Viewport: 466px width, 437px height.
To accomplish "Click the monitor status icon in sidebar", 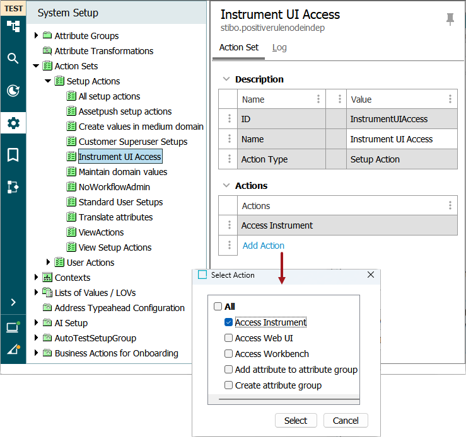I will pos(13,327).
